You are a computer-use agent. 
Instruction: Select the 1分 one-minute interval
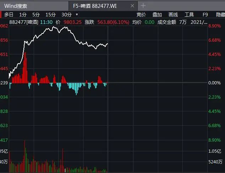tap(23, 14)
